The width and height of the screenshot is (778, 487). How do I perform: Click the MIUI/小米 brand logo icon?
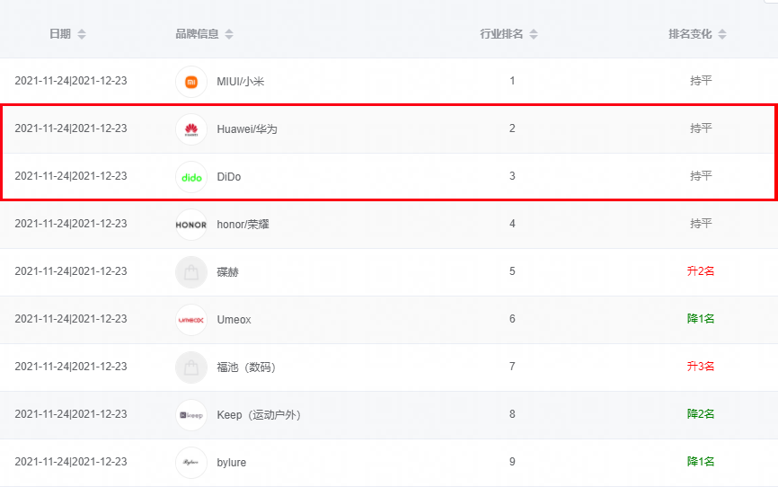click(191, 82)
